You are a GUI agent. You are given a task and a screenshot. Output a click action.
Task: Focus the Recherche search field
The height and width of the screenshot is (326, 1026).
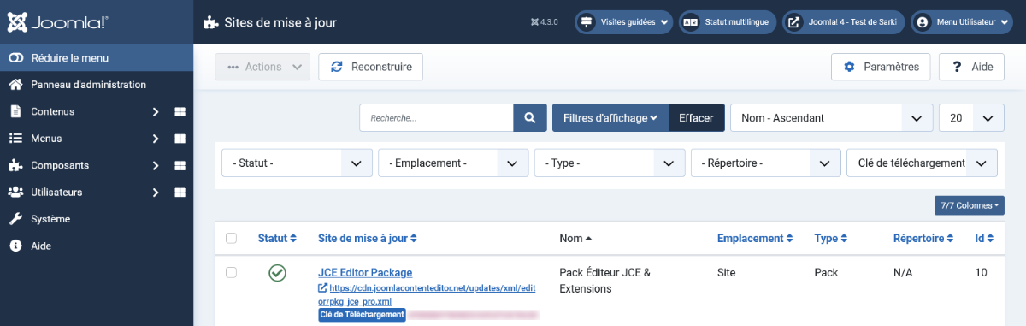436,118
